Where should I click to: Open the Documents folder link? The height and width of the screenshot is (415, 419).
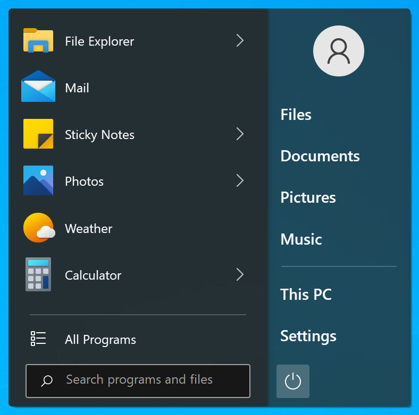[x=320, y=156]
